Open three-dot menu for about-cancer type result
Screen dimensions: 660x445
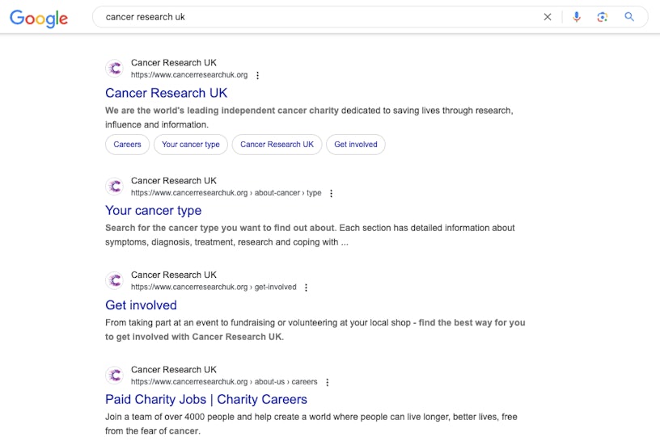331,194
